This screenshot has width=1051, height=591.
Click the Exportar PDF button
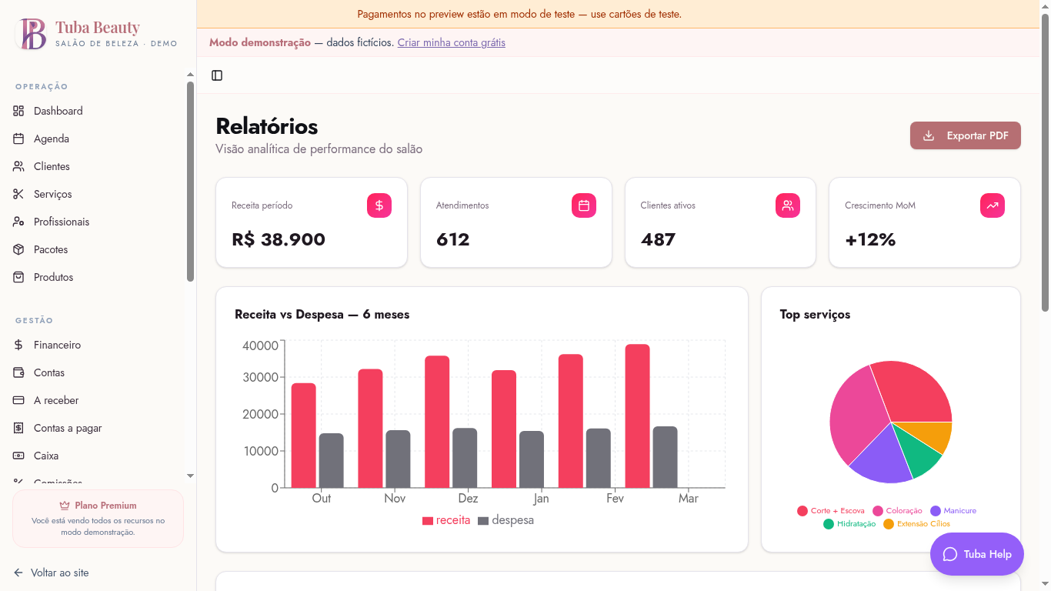point(966,135)
